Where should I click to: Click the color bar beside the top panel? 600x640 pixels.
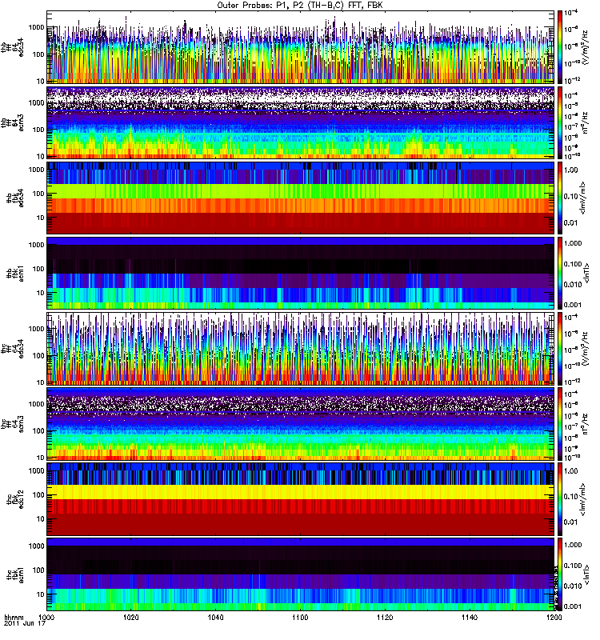point(560,46)
